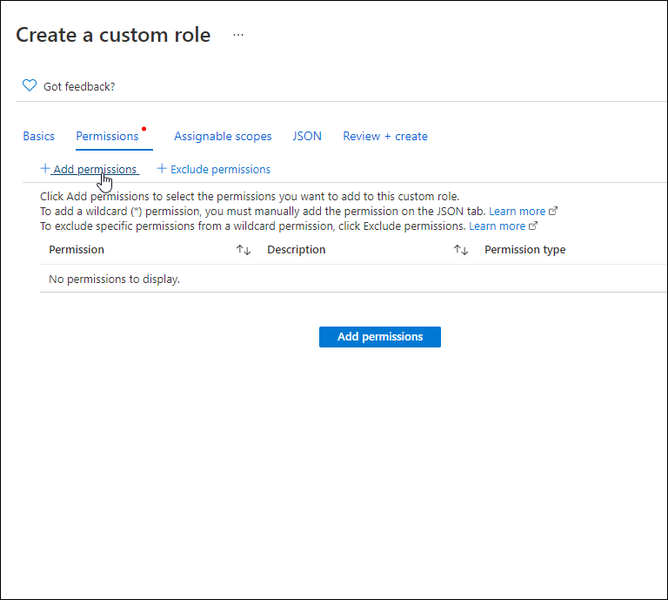Switch to the Basics tab
The image size is (668, 600).
tap(39, 136)
